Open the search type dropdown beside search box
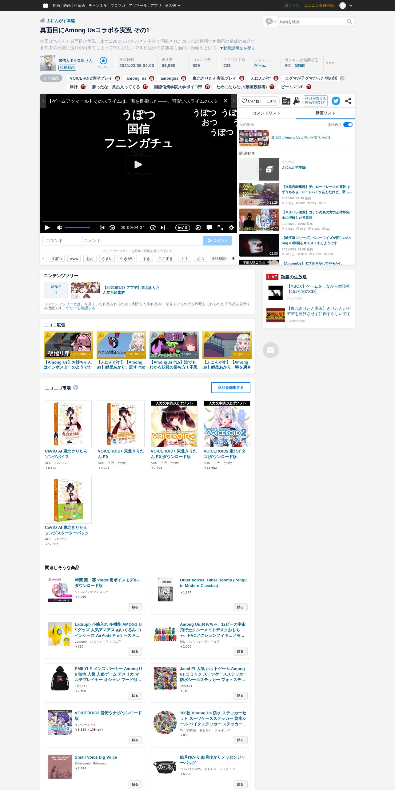Screen dimensions: 395x790 coord(271,22)
